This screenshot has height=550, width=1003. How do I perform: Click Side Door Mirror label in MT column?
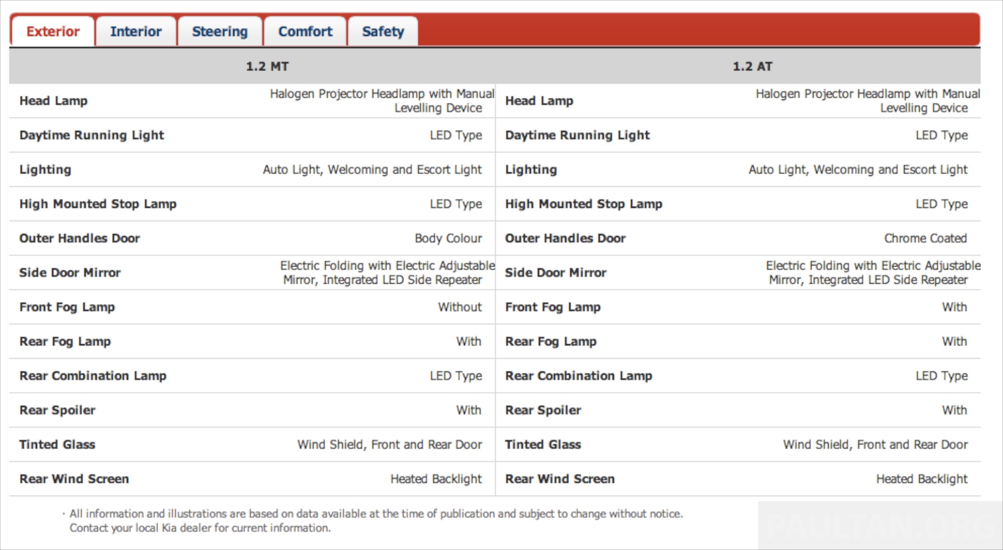70,273
